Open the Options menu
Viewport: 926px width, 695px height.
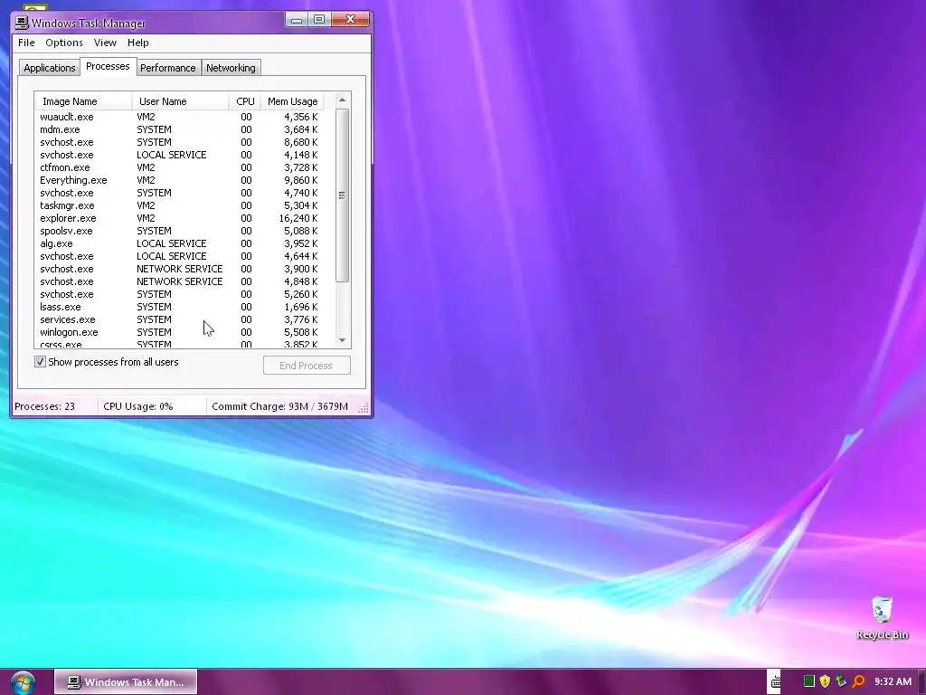64,43
